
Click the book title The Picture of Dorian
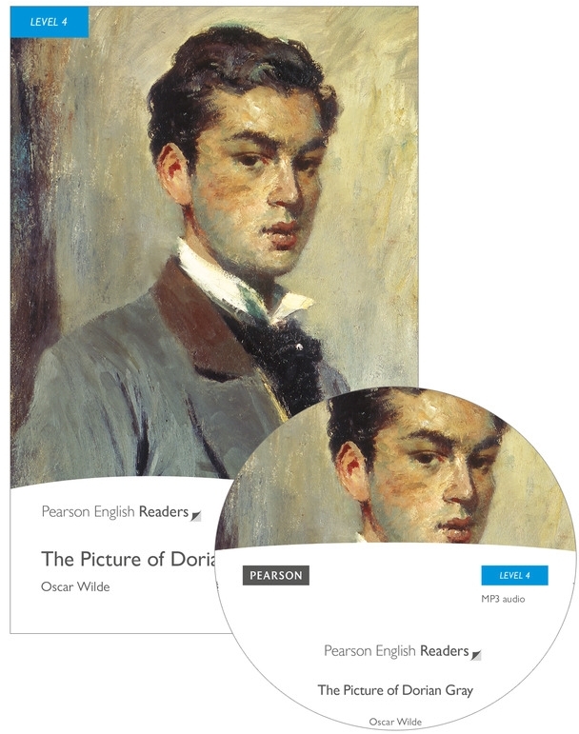(x=129, y=559)
